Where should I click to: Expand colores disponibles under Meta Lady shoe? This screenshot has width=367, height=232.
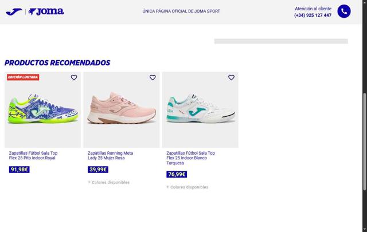pos(108,182)
